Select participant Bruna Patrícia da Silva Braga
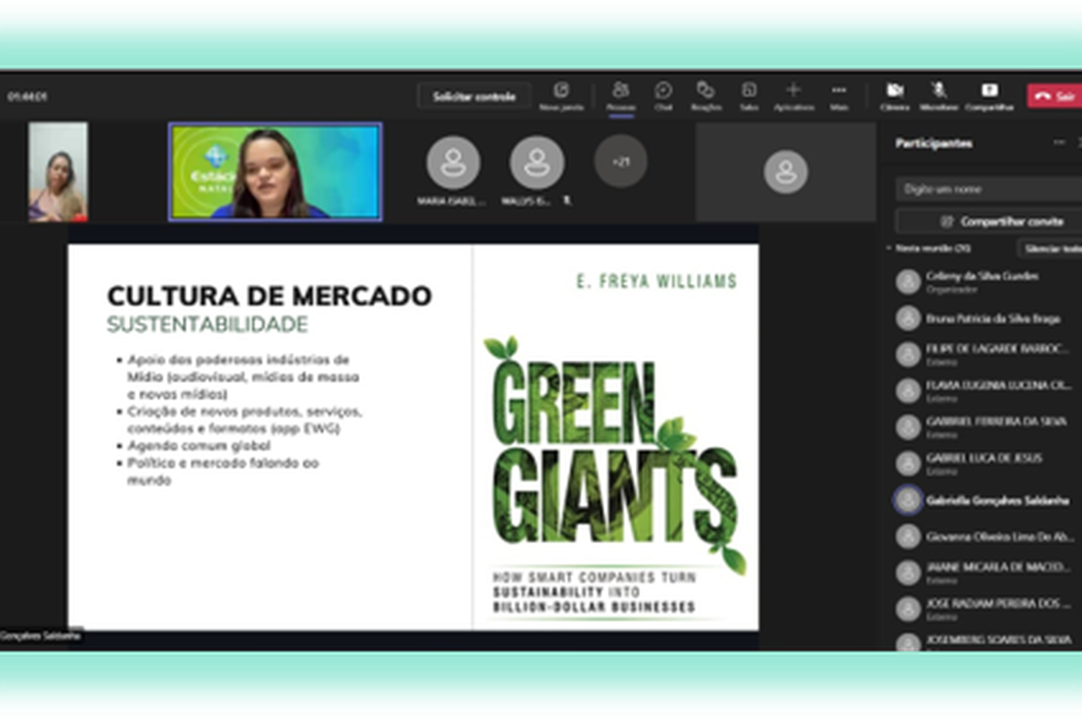This screenshot has height=720, width=1082. click(x=986, y=318)
